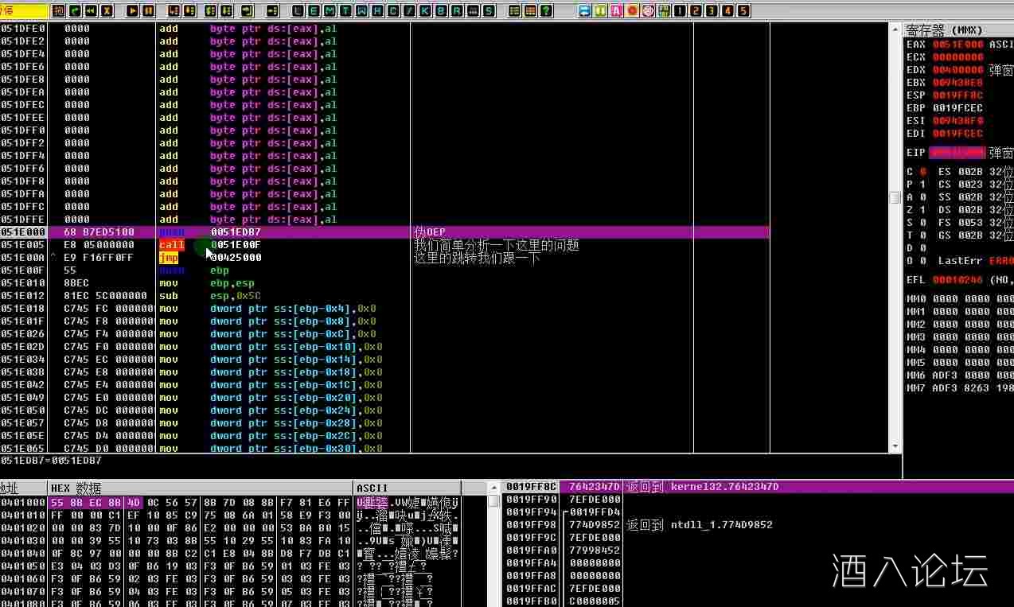
Task: Toggle the C carry flag value
Action: (922, 172)
